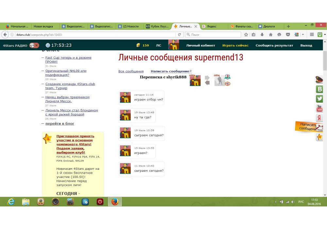Open File Explorer from the taskbar

26,202
